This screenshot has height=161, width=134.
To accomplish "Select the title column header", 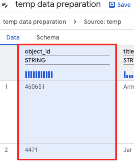I will point(129,52).
